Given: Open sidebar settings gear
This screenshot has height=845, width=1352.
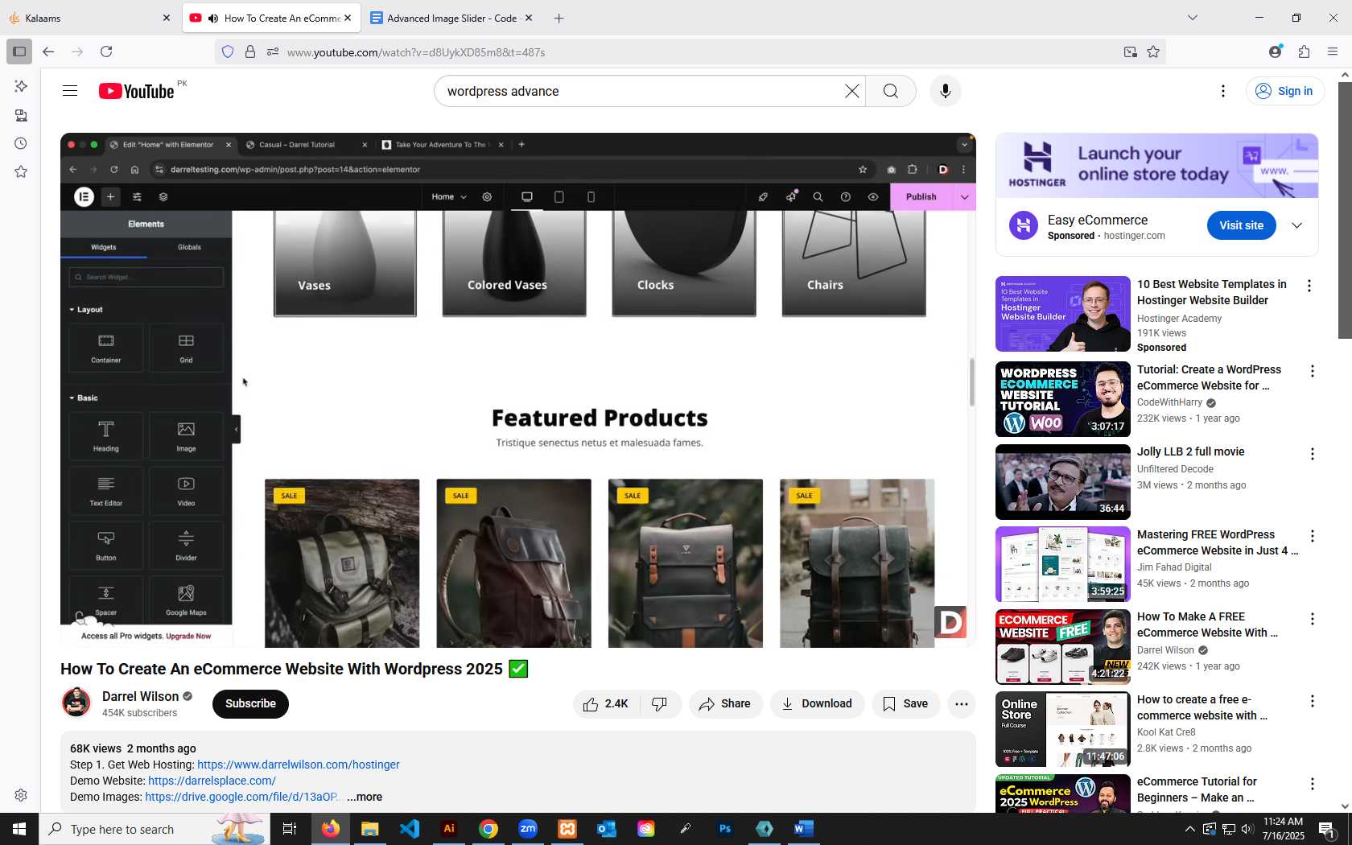Looking at the screenshot, I should (21, 795).
